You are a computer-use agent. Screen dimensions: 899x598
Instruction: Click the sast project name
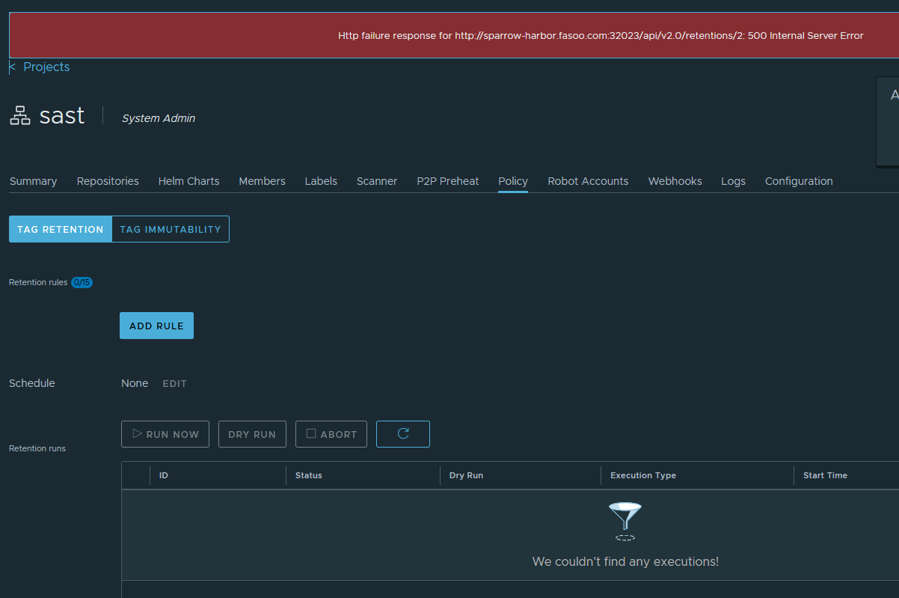tap(62, 115)
